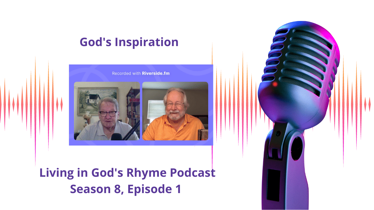
Task: Click the "Season 8, Episode 1" text
Action: (126, 189)
